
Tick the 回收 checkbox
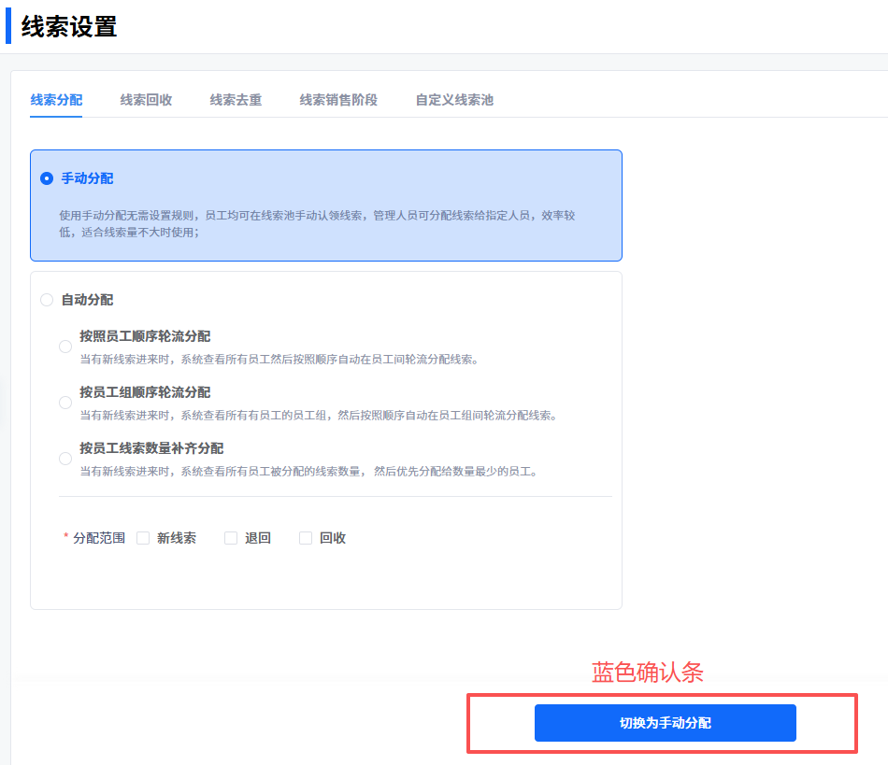[x=306, y=538]
